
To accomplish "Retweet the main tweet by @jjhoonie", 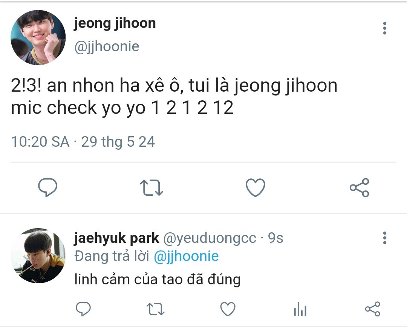I will coord(151,187).
